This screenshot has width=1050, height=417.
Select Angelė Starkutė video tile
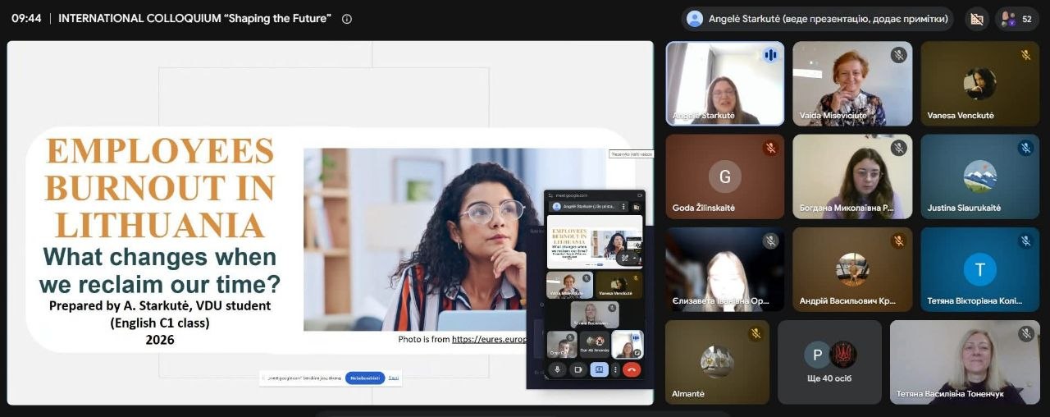(725, 84)
